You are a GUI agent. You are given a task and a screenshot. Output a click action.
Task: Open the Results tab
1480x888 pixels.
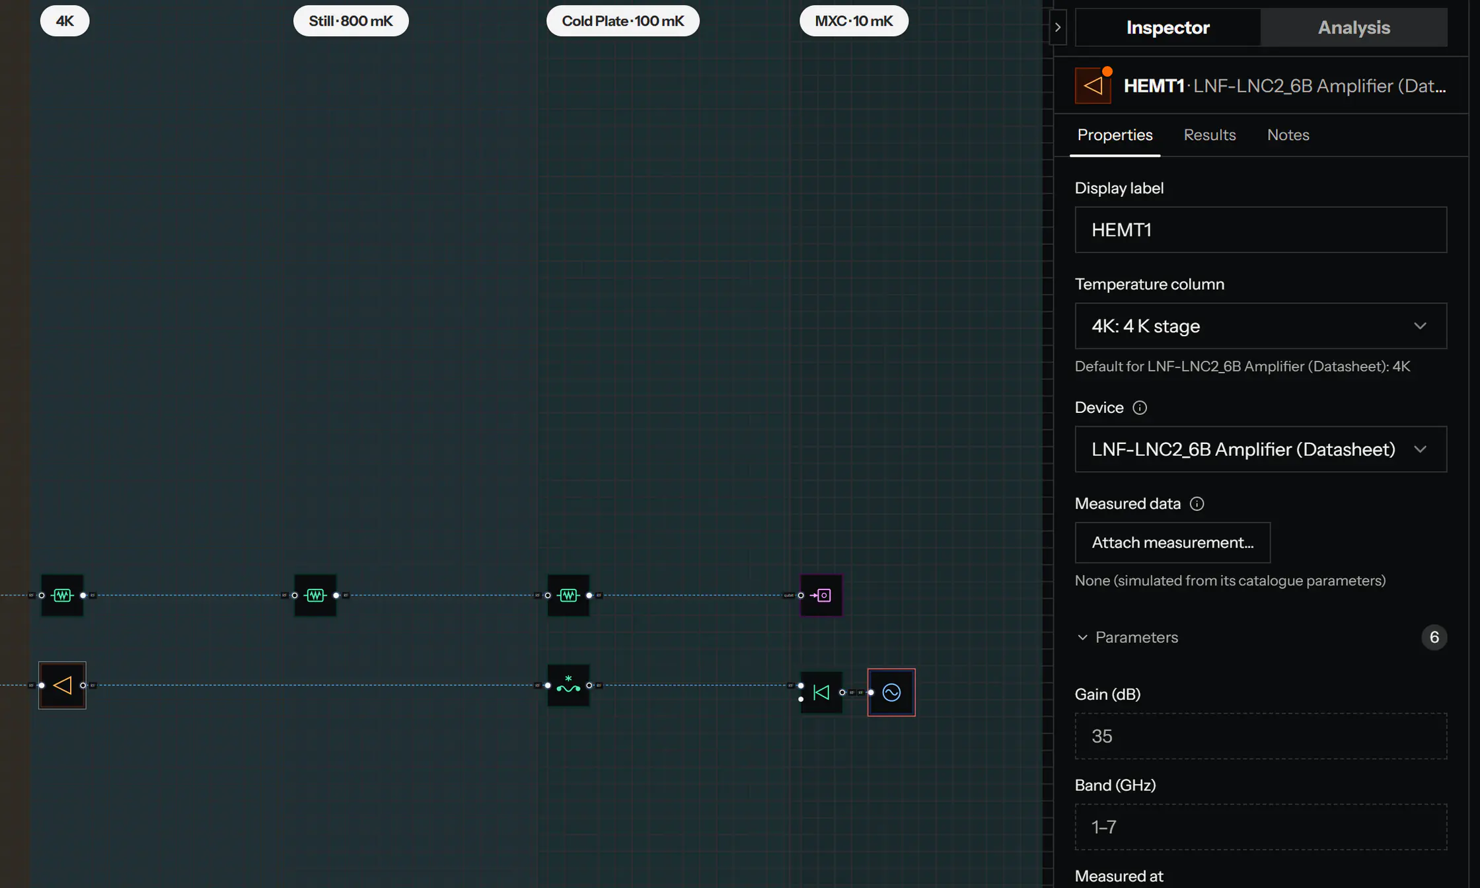(1209, 135)
